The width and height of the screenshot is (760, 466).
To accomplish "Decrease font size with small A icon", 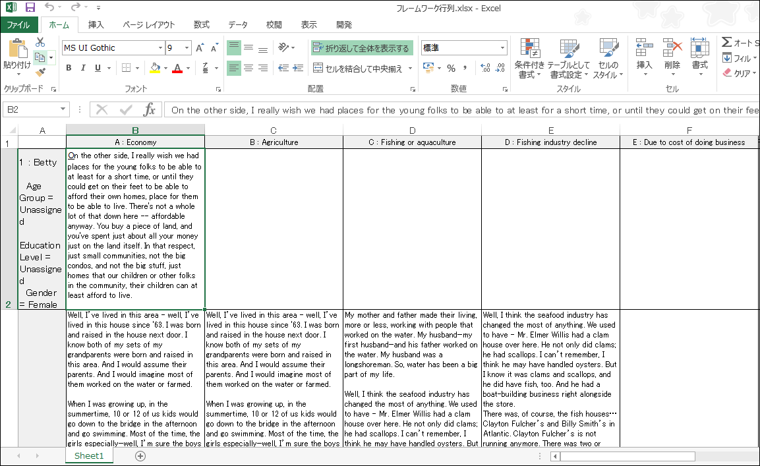I will [214, 47].
